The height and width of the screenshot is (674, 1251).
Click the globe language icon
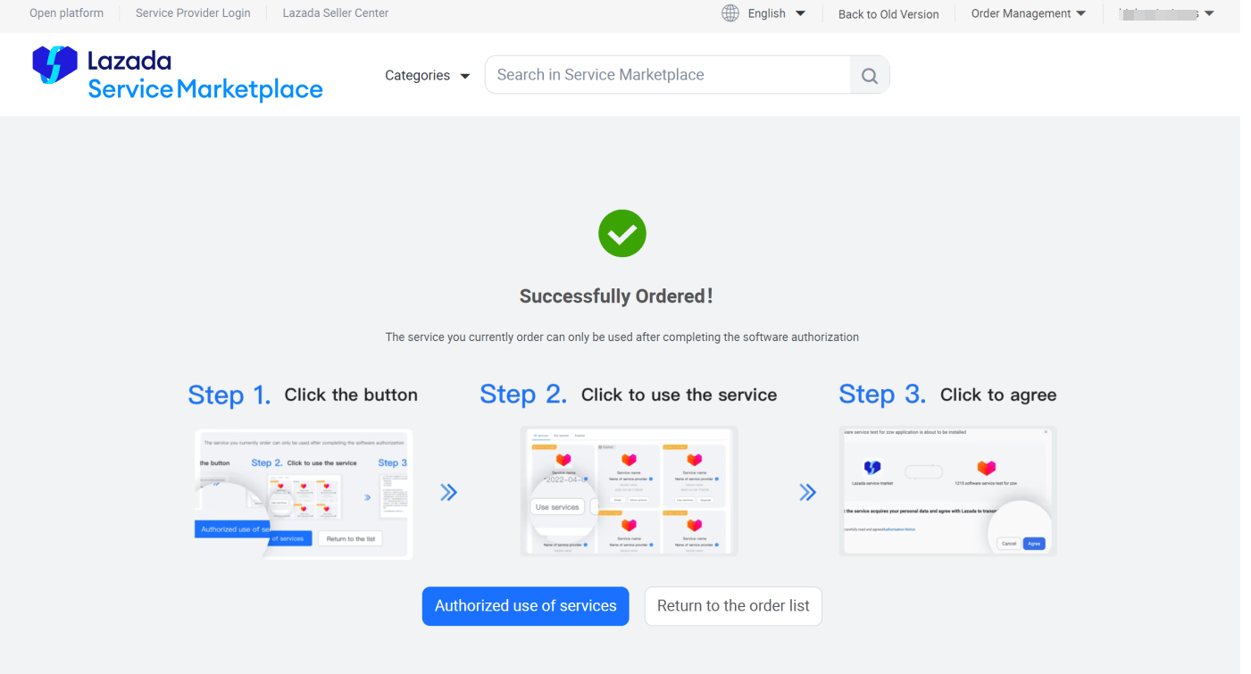(x=730, y=13)
